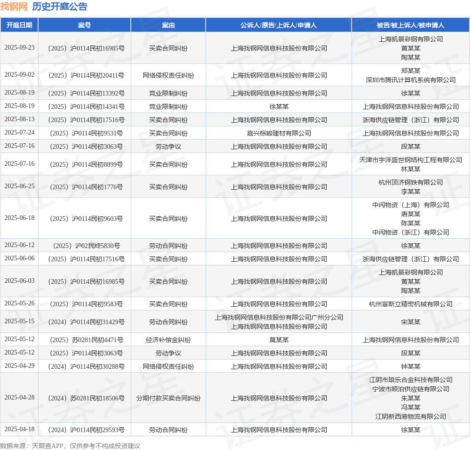Click case number (2025)沪0114民初13392号
This screenshot has height=450, width=470.
coord(86,93)
